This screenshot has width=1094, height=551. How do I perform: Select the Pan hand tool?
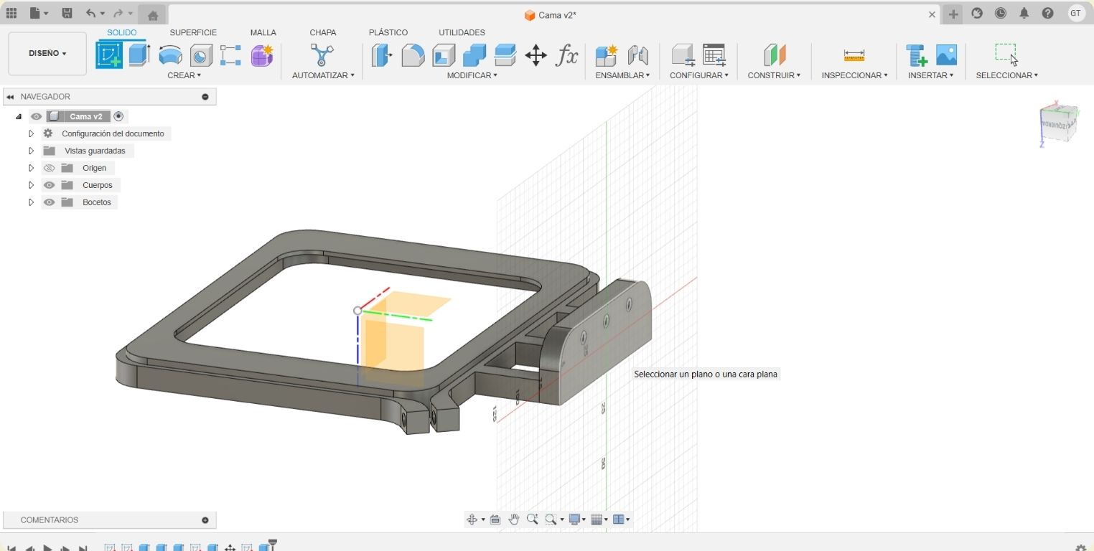(x=514, y=519)
